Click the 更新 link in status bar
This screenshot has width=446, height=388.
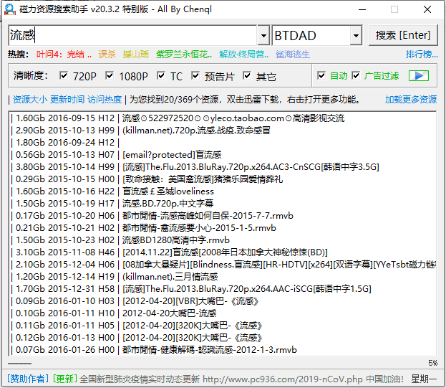pos(65,379)
